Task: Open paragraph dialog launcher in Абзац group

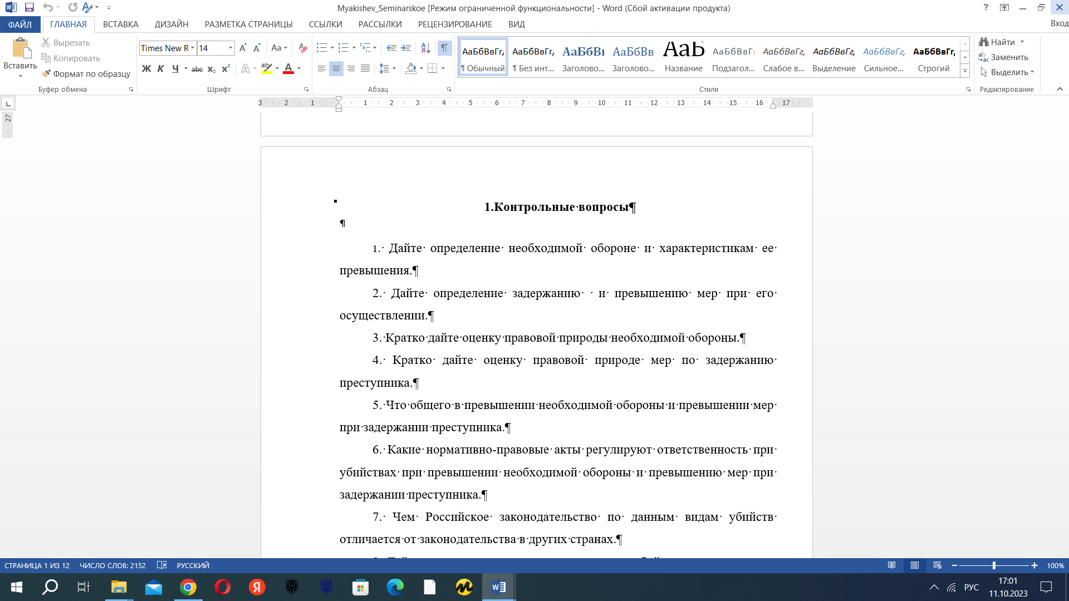Action: click(x=449, y=90)
